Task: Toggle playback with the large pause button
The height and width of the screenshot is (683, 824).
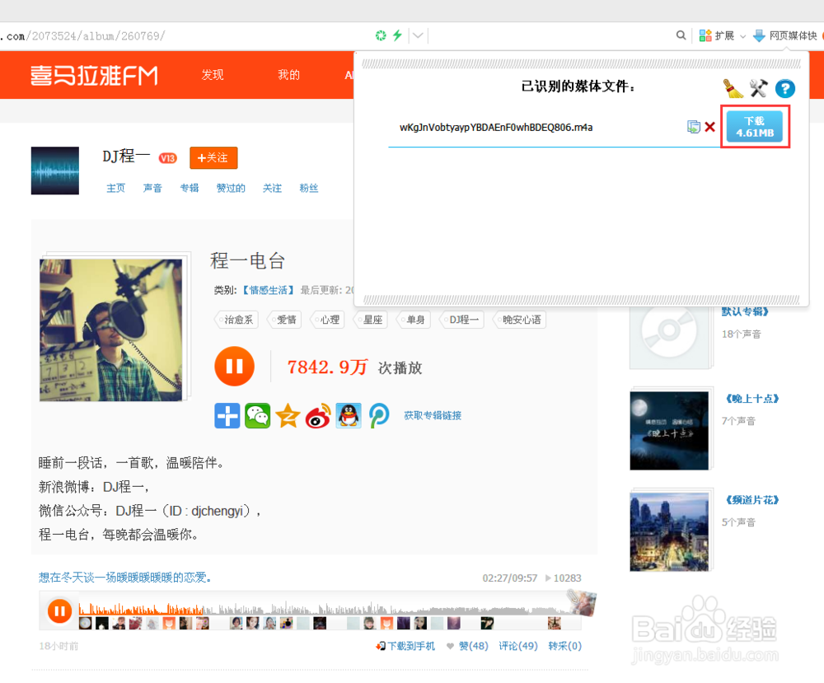Action: [x=234, y=366]
